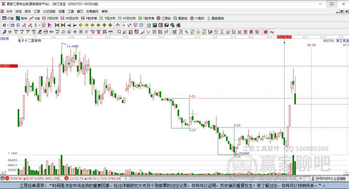The image size is (349, 189).
Task: Collapse the volume panel with the up-triangle
Action: [x=3, y=173]
